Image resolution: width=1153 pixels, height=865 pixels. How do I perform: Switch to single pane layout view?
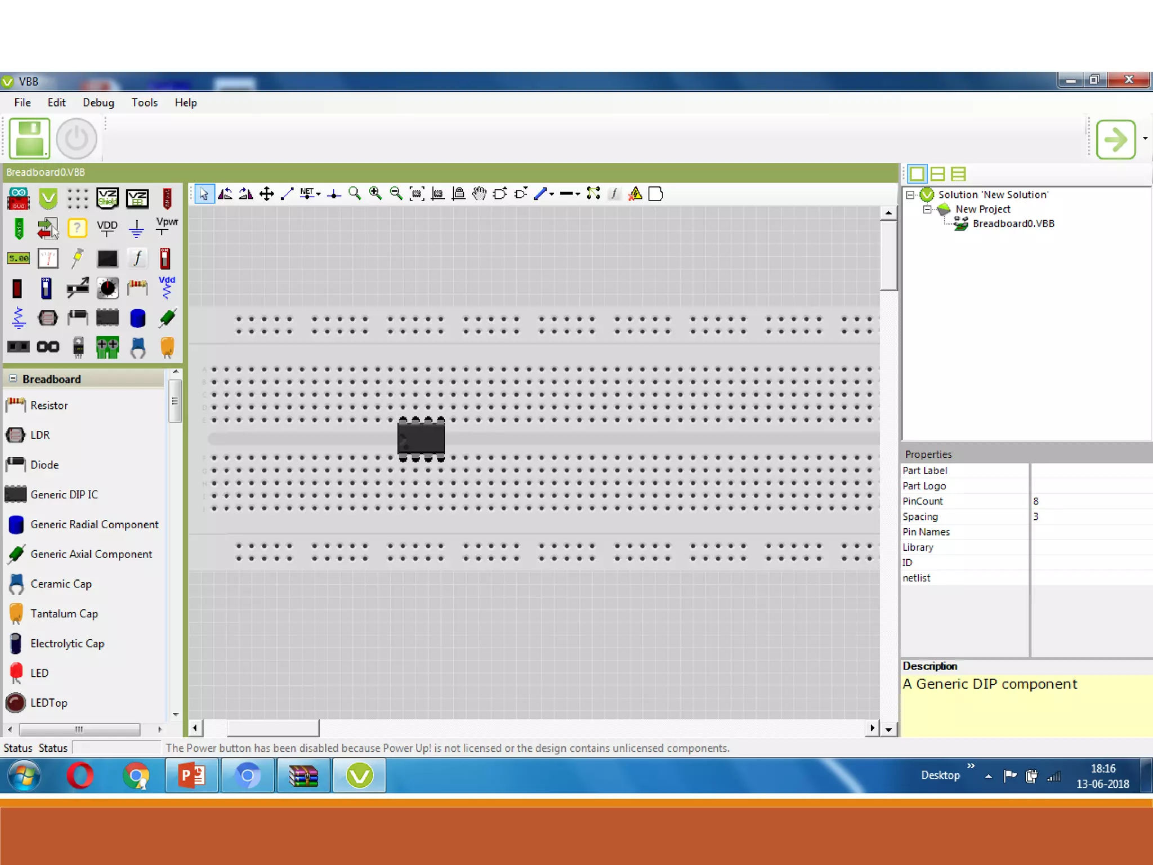(917, 174)
